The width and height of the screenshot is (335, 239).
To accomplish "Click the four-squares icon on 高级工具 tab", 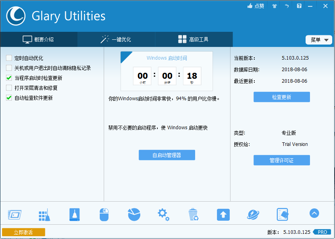I will point(182,39).
